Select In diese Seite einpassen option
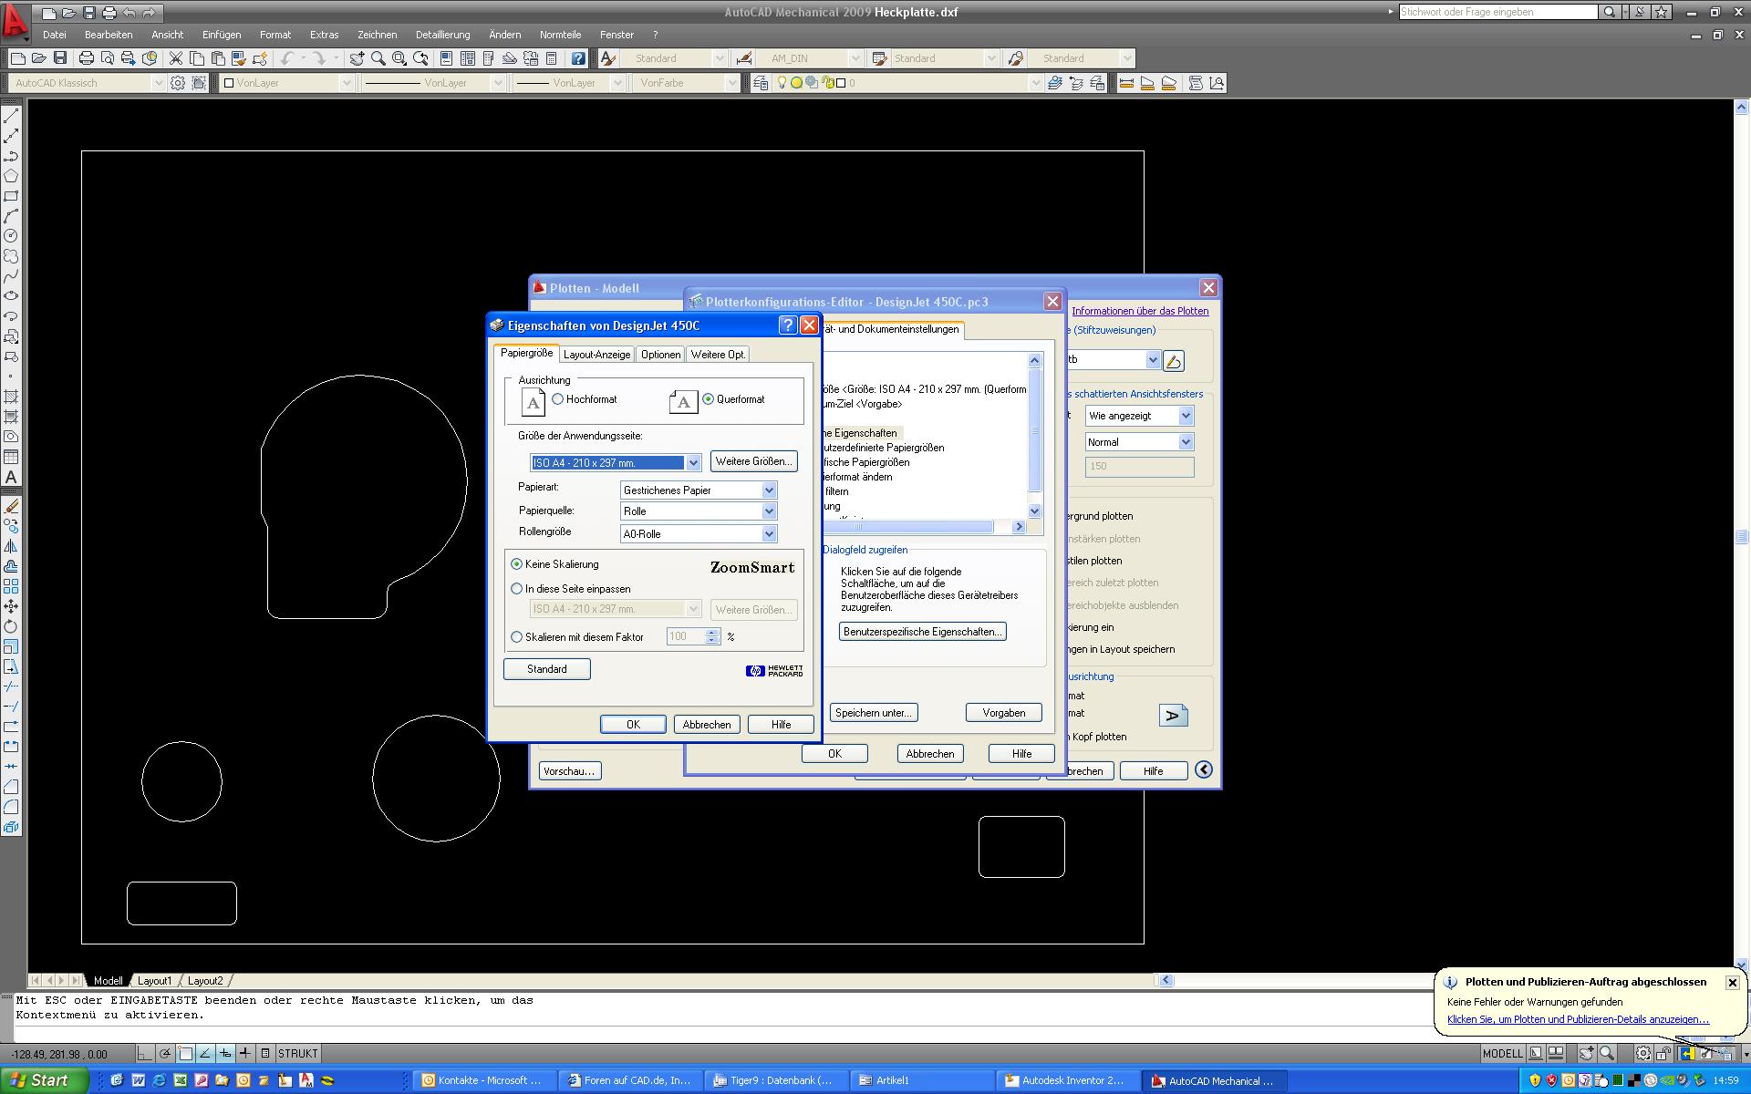The image size is (1751, 1094). (517, 589)
